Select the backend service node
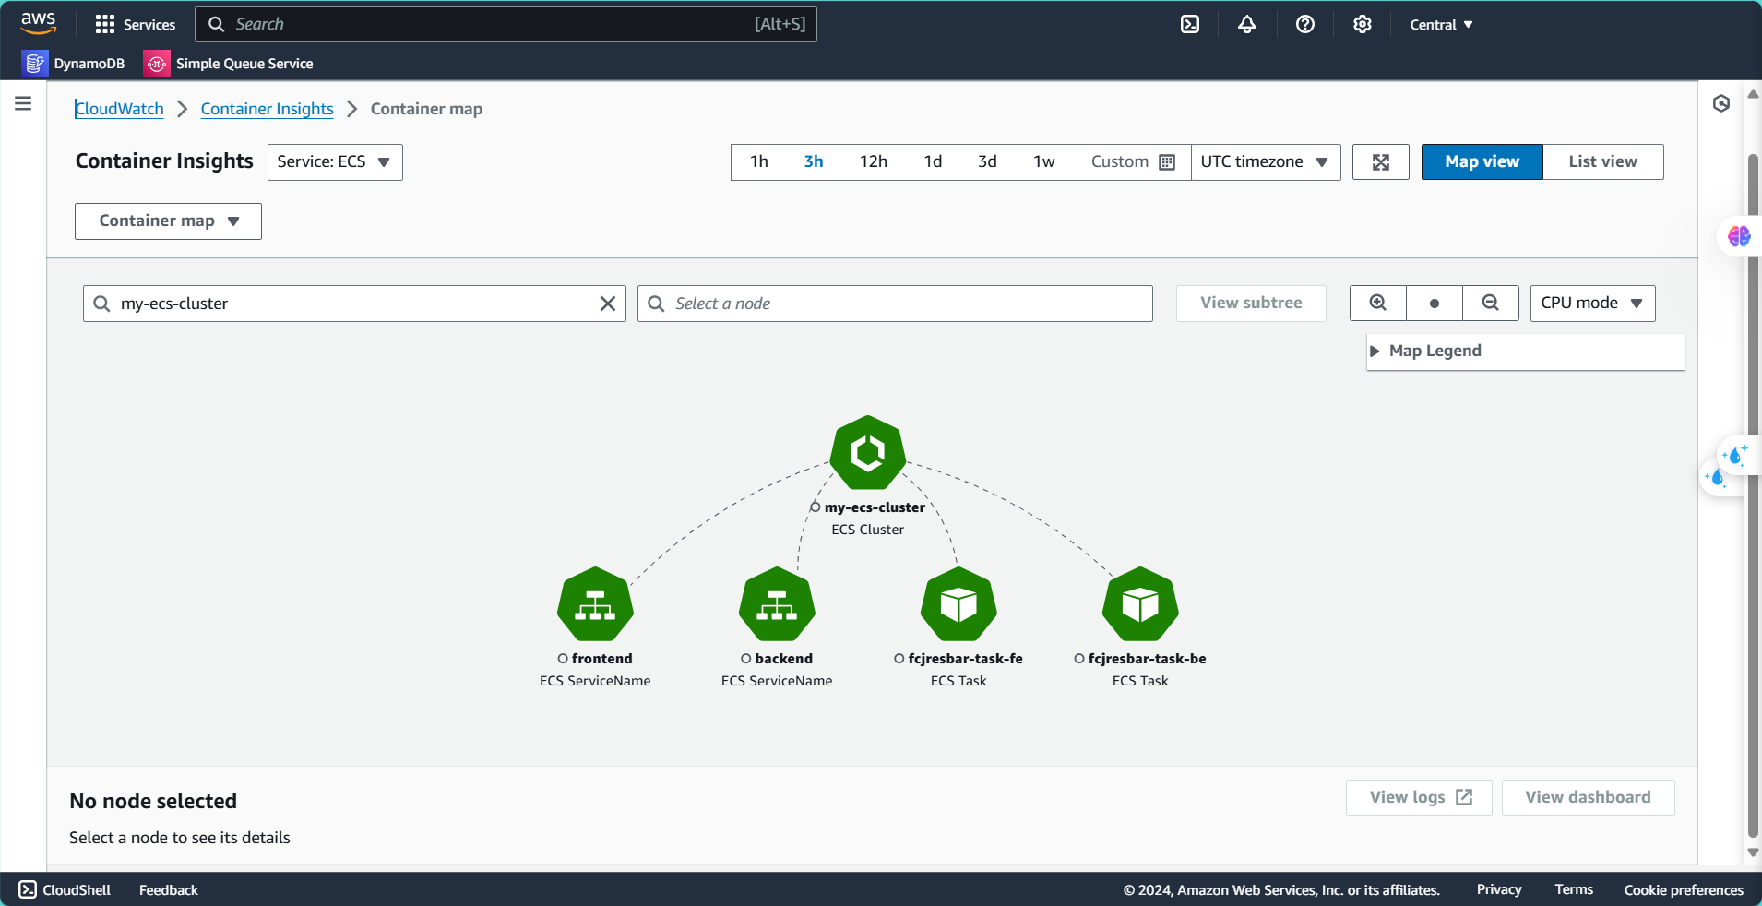Screen dimensions: 1762x906 [777, 604]
